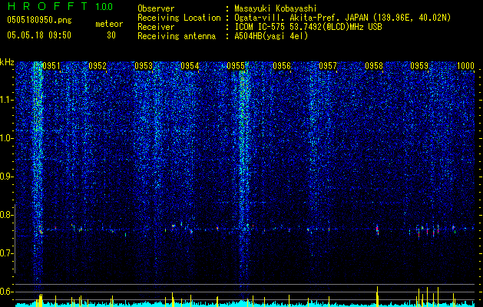Click the 0956 time marker
Viewport: 483px width, 307px height.
[282, 66]
